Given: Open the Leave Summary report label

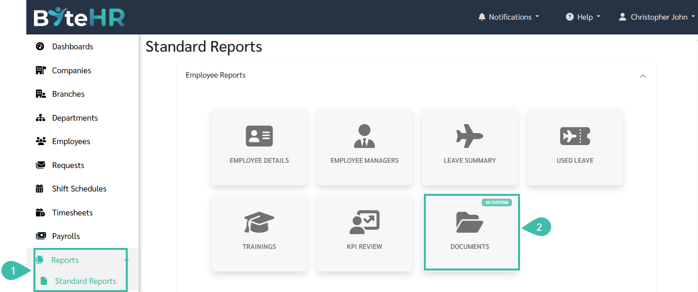Looking at the screenshot, I should (x=470, y=160).
